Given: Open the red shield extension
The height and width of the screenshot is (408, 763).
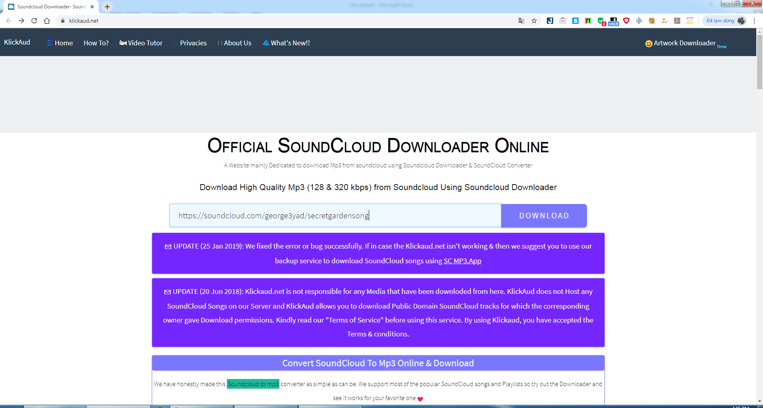Looking at the screenshot, I should 626,21.
